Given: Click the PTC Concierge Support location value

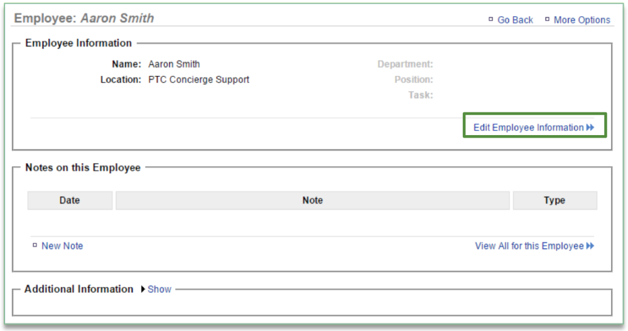Looking at the screenshot, I should (x=198, y=80).
